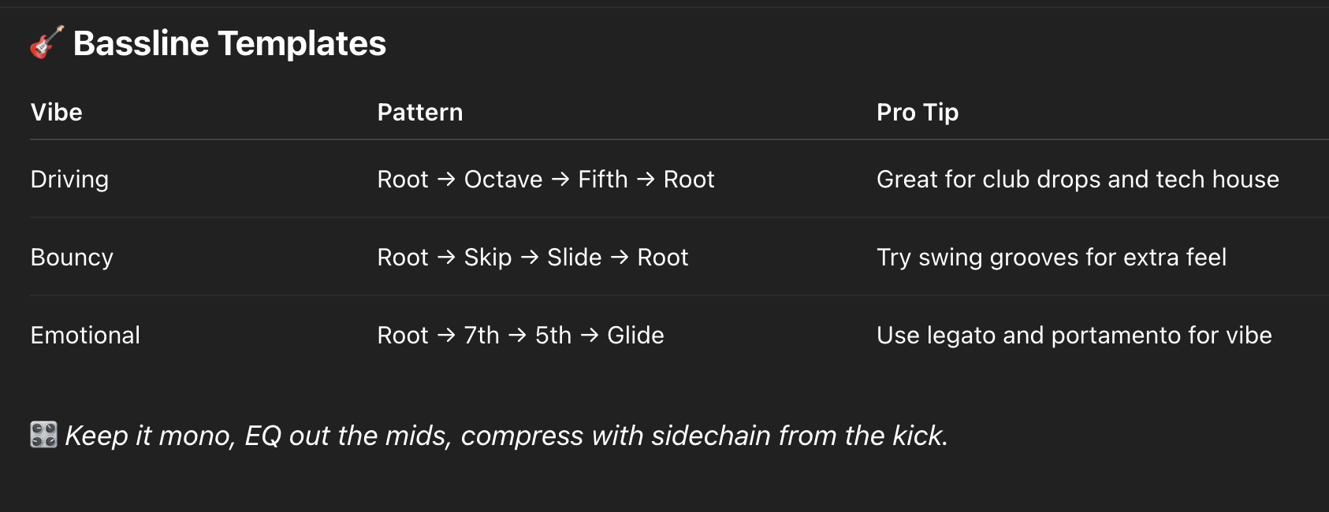1329x512 pixels.
Task: Click 7th in the Emotional pattern
Action: (482, 335)
